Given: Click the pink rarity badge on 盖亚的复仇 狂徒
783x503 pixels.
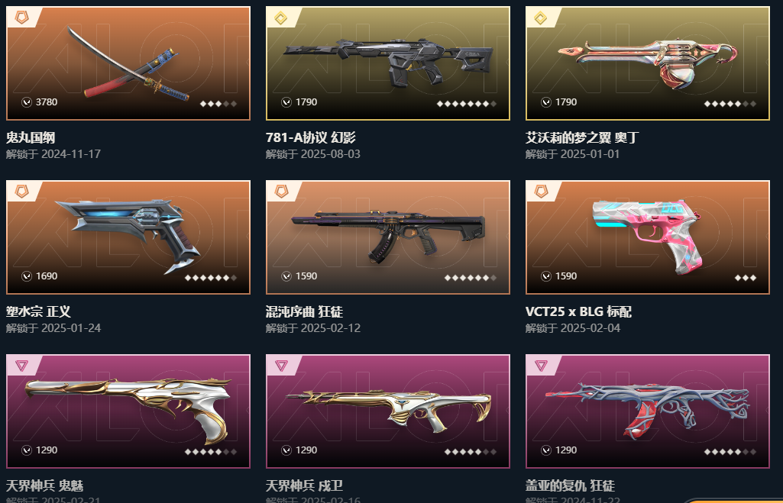Looking at the screenshot, I should [541, 366].
